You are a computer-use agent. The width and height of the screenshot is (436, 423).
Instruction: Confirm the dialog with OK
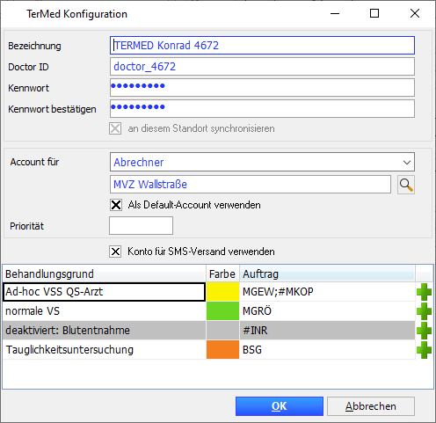pos(280,406)
